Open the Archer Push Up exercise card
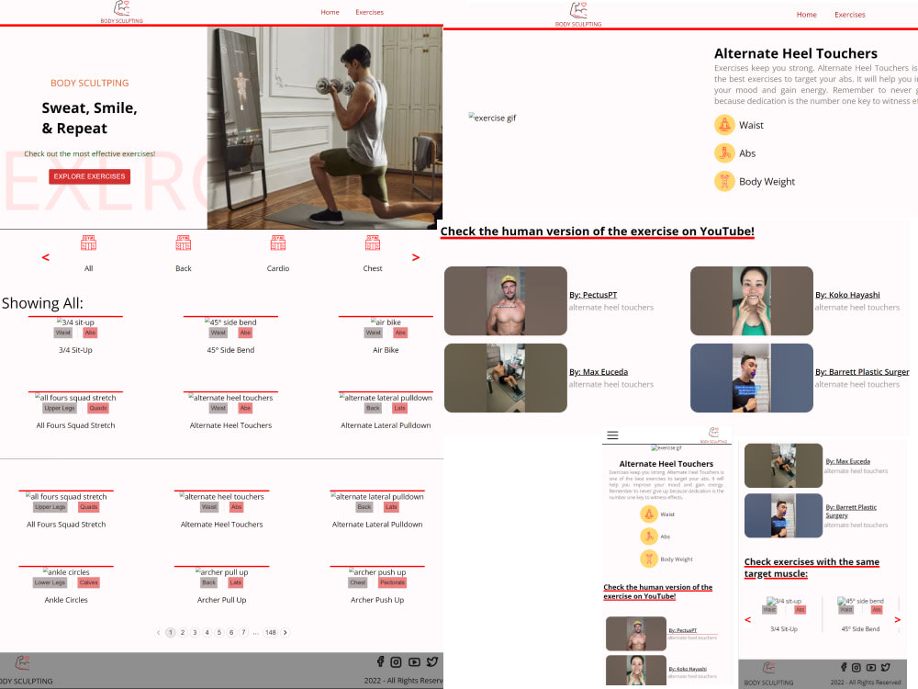Screen dimensions: 918x689 click(x=377, y=585)
